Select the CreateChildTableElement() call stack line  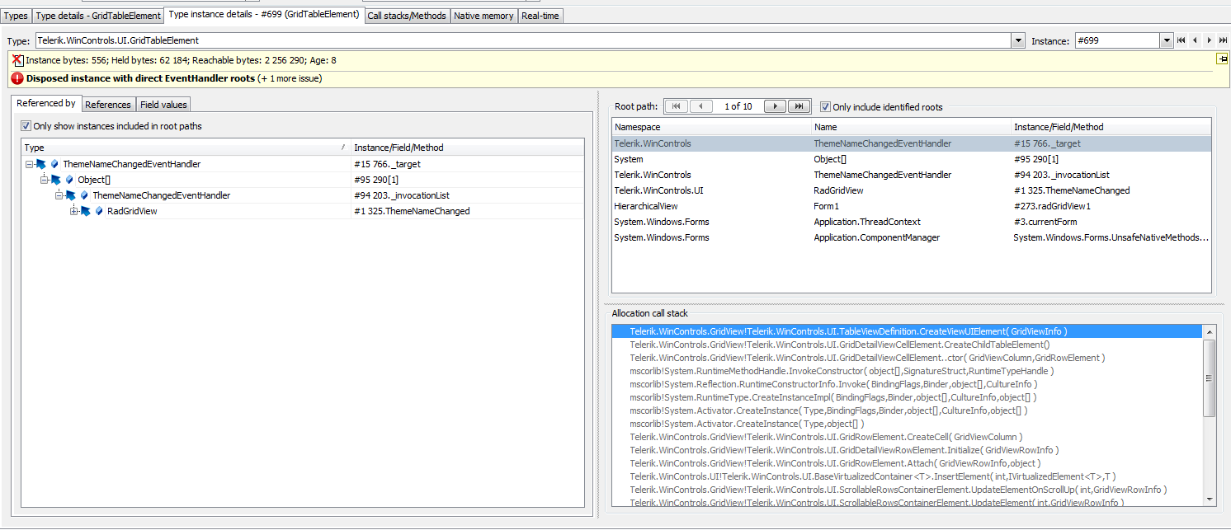coord(908,345)
